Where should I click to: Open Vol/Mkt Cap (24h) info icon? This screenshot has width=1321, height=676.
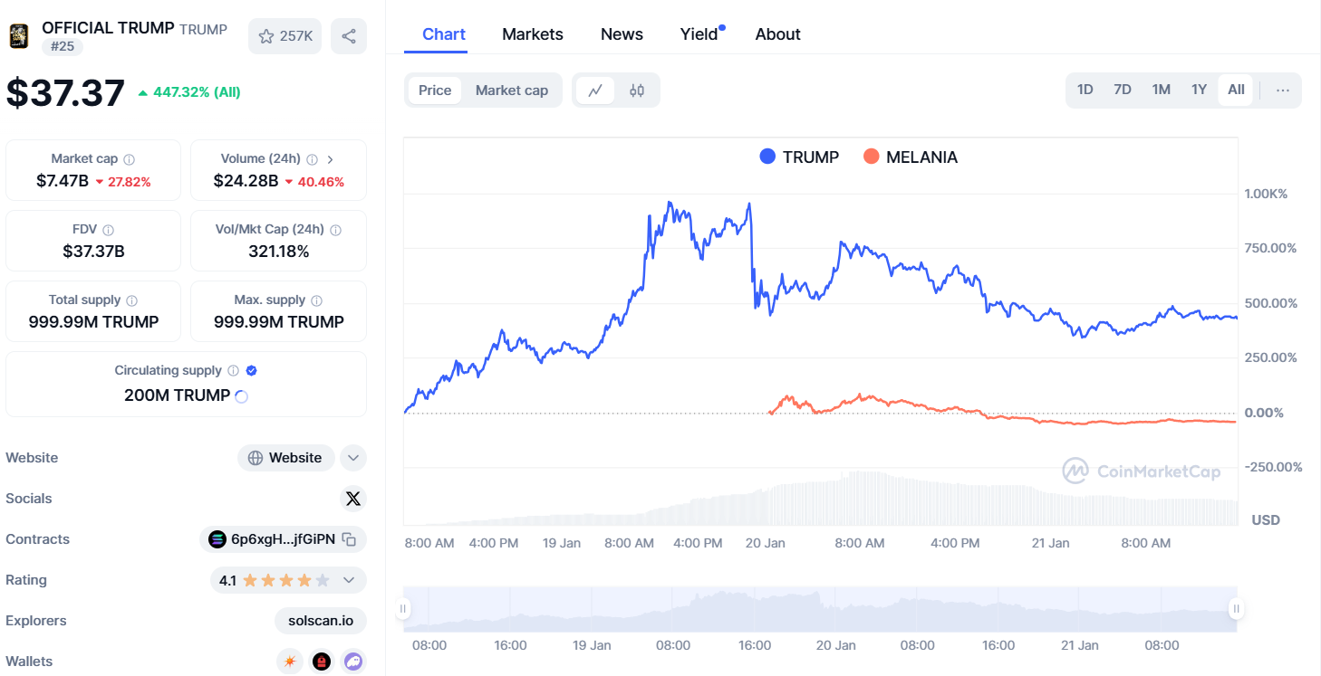pos(335,230)
